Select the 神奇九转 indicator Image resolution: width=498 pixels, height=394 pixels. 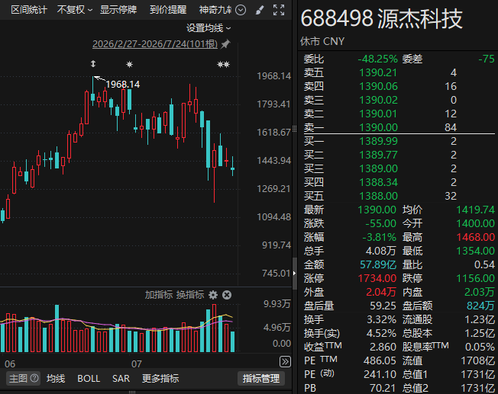pos(215,10)
